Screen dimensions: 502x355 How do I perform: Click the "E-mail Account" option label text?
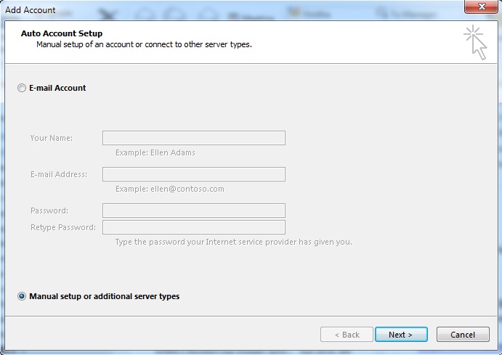pos(57,88)
